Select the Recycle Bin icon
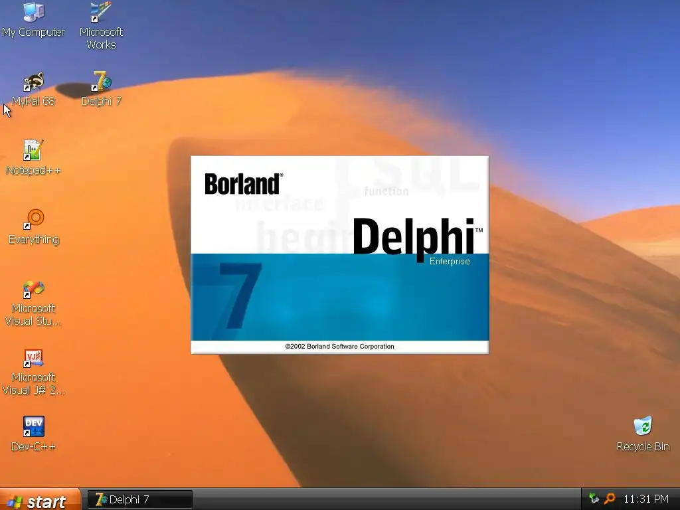Image resolution: width=680 pixels, height=510 pixels. (x=643, y=434)
